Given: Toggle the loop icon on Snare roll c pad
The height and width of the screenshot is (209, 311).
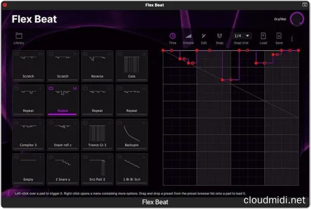Looking at the screenshot, I should [51, 123].
